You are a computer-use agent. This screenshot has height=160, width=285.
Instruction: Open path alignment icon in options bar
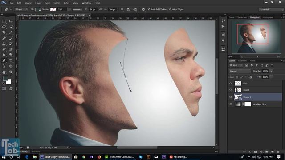(x=128, y=9)
